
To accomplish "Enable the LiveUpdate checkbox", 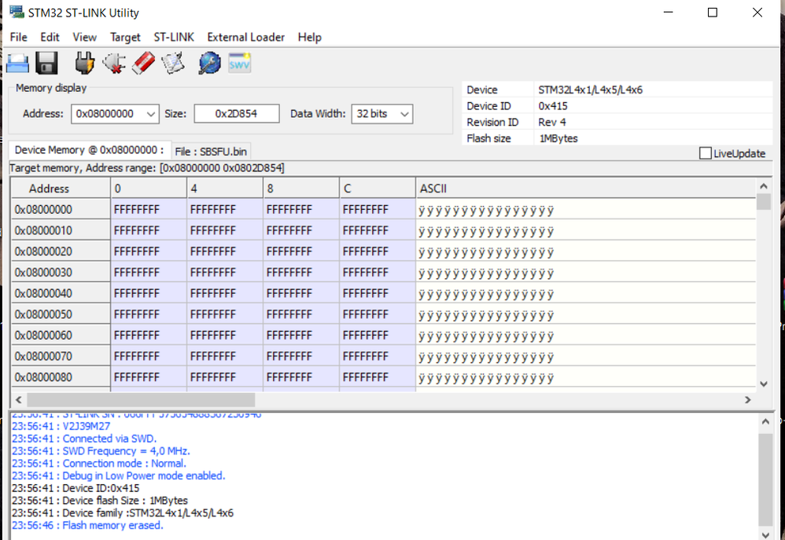I will pos(705,153).
